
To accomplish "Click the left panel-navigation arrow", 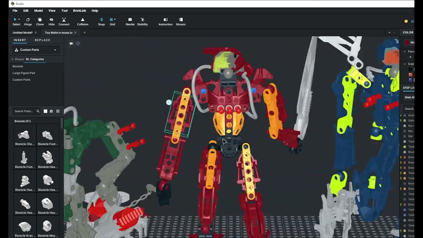I will (x=389, y=32).
